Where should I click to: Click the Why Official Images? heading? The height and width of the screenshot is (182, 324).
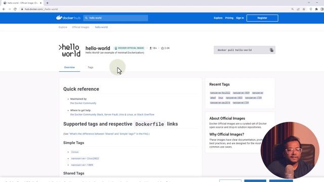227,134
